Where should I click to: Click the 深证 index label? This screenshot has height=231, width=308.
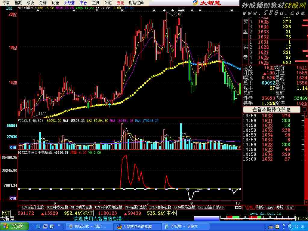pos(88,213)
